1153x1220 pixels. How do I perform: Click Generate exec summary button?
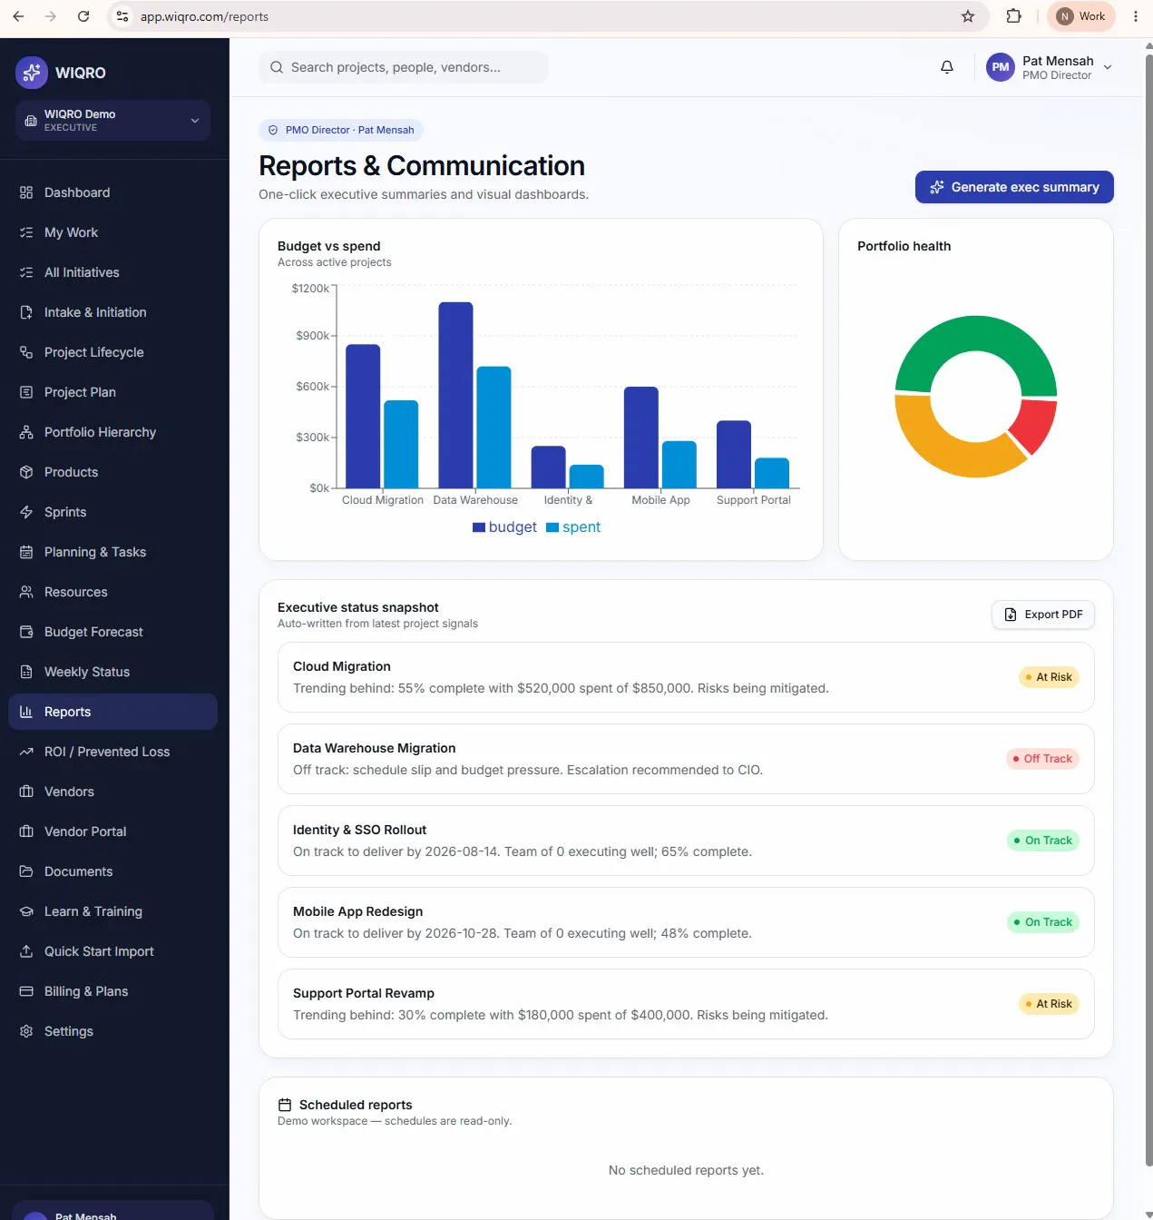[1014, 187]
